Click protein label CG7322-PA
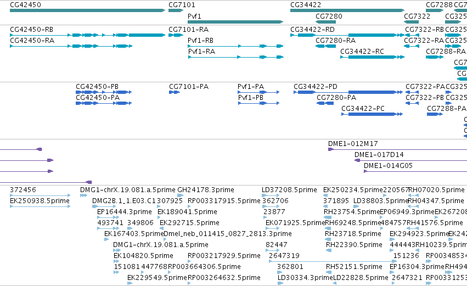467x286 pixels. pos(425,87)
